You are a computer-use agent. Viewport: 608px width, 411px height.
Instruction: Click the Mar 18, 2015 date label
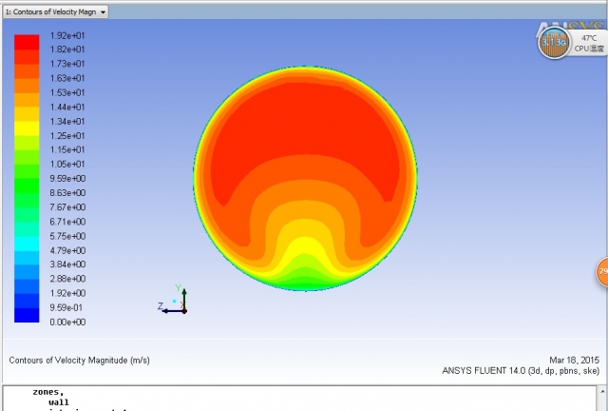pos(575,360)
